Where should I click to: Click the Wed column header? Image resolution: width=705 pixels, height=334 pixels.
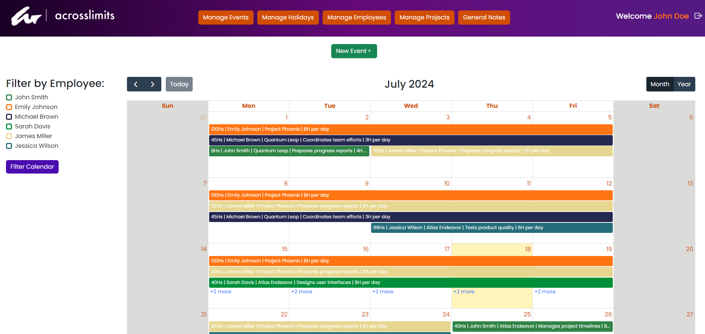pyautogui.click(x=411, y=106)
